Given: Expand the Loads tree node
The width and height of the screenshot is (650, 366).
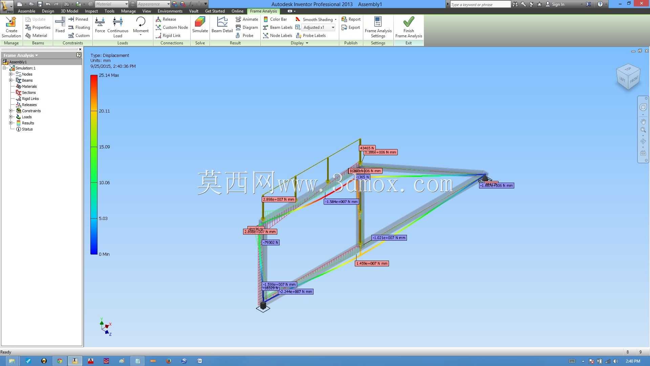Looking at the screenshot, I should click(x=11, y=117).
